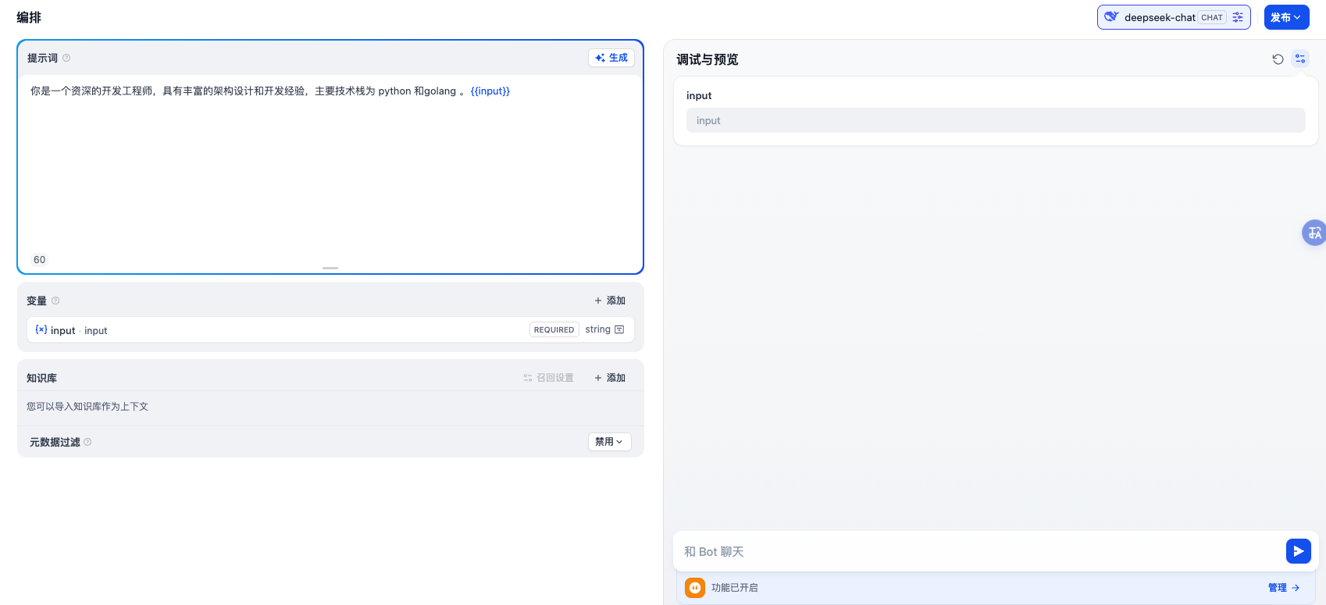Open the 管理 feature management link
Screen dimensions: 1326x605
coord(1283,588)
